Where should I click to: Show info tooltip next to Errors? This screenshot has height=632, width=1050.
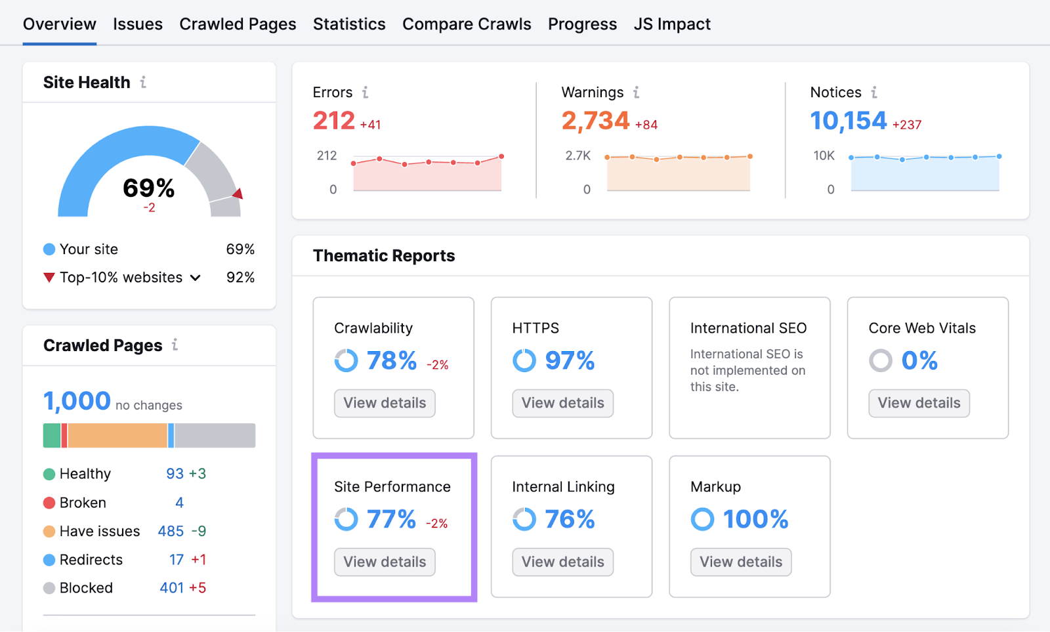click(366, 93)
